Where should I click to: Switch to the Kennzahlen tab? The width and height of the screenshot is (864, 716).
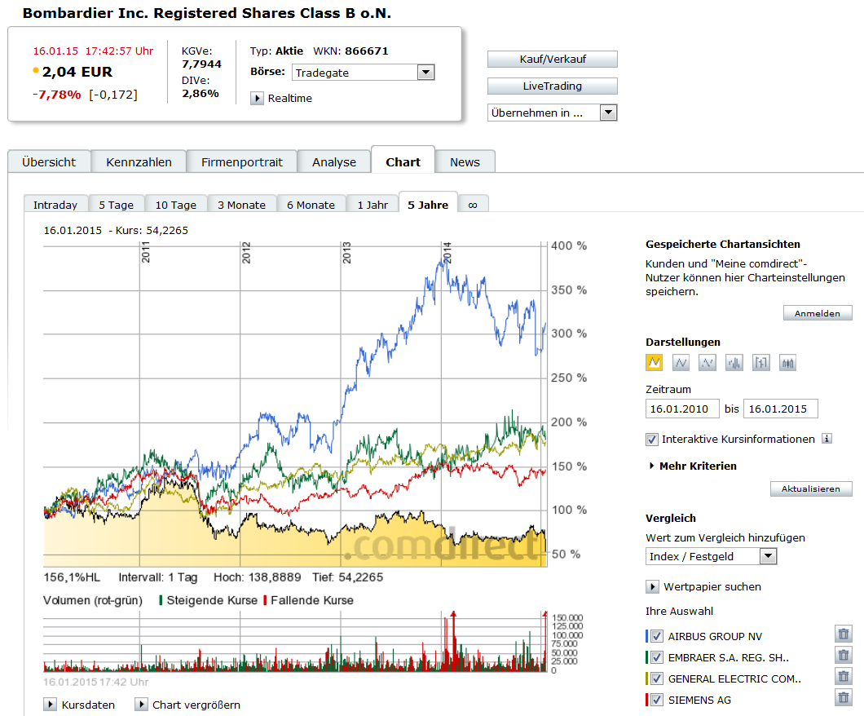click(139, 162)
